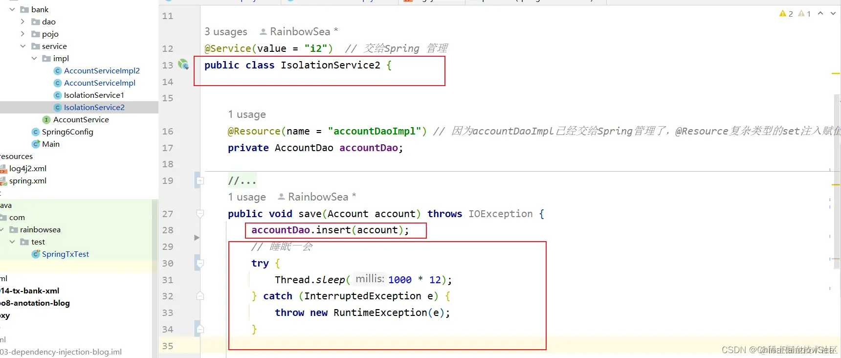This screenshot has width=841, height=358.
Task: Click the yellow warnings indicator showing 2
Action: [786, 14]
